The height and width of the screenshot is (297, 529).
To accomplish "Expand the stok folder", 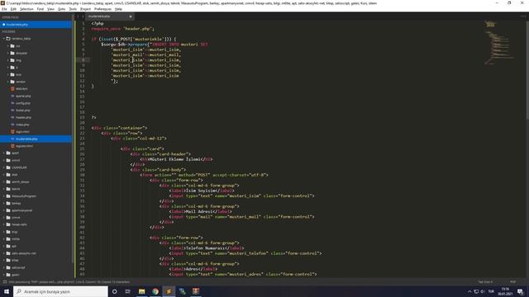I will (x=4, y=174).
